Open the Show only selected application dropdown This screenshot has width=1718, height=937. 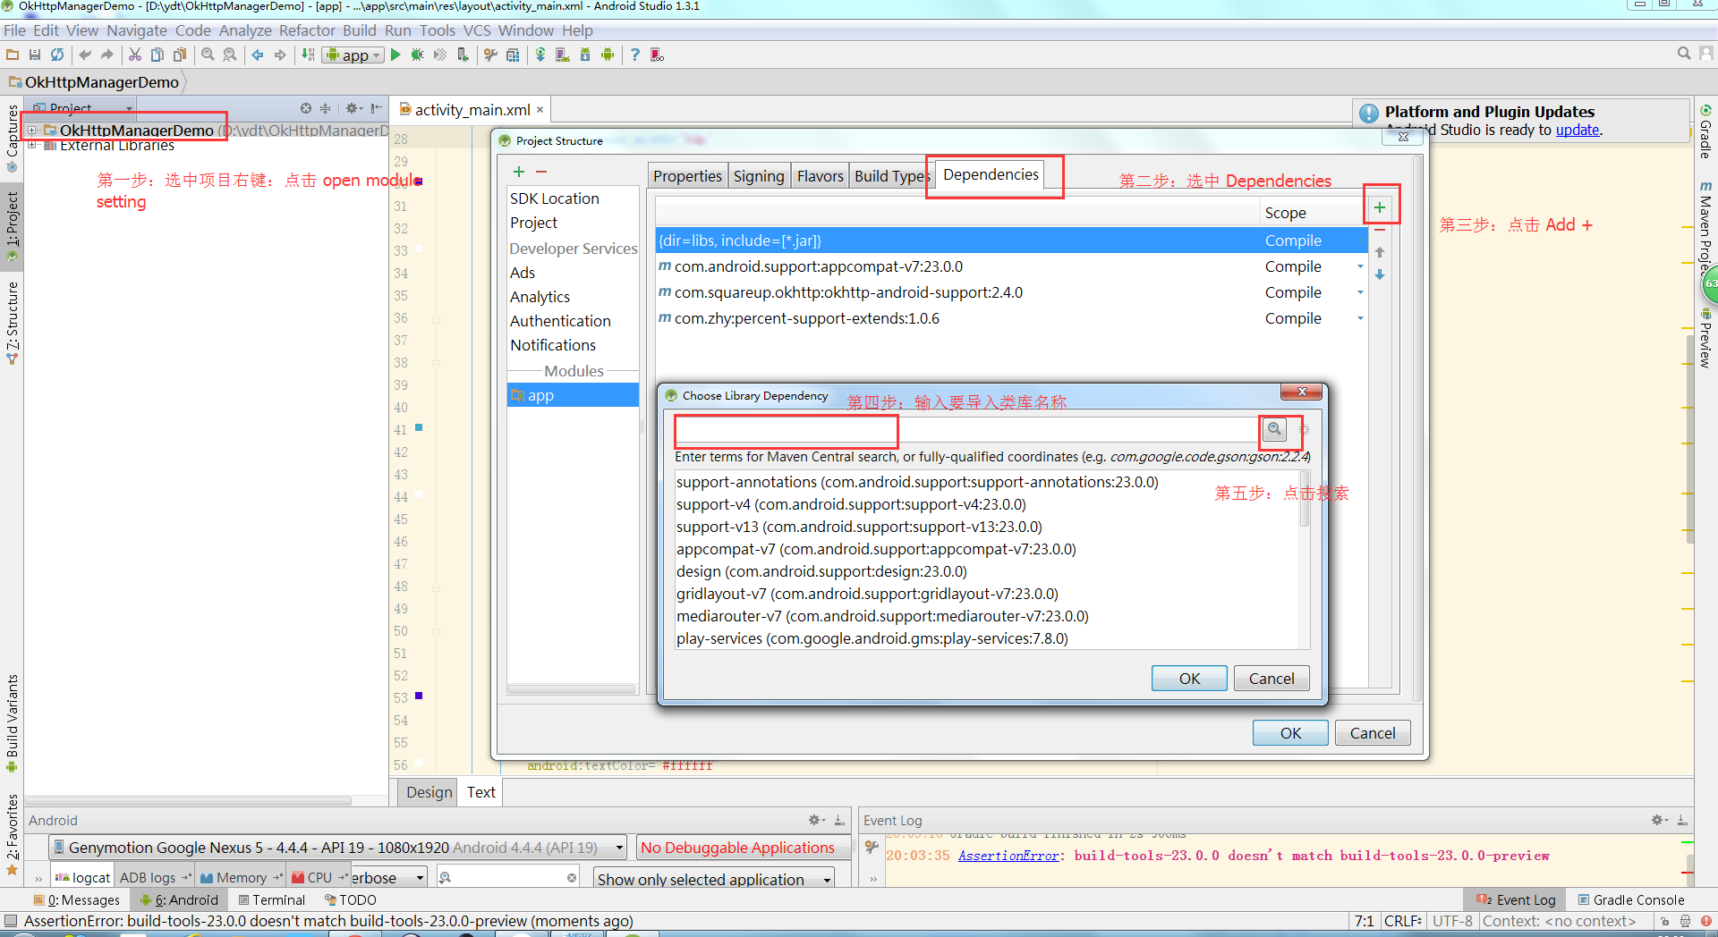(x=714, y=879)
